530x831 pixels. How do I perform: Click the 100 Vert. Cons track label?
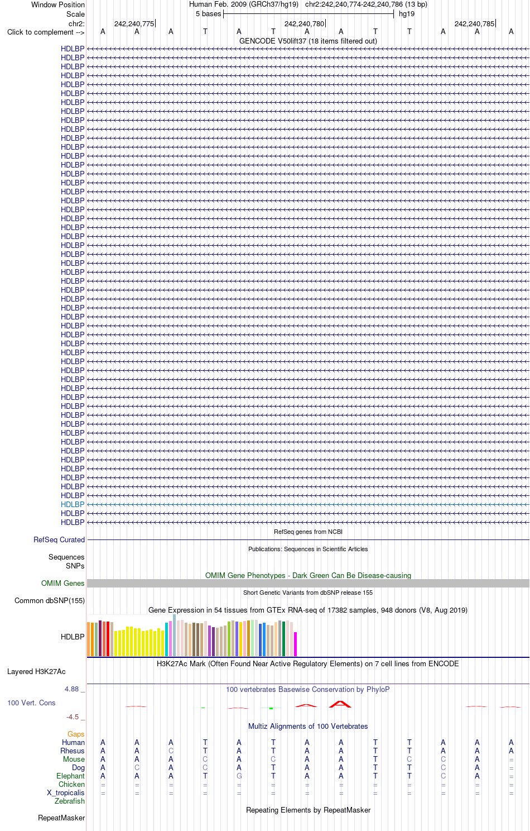[31, 703]
